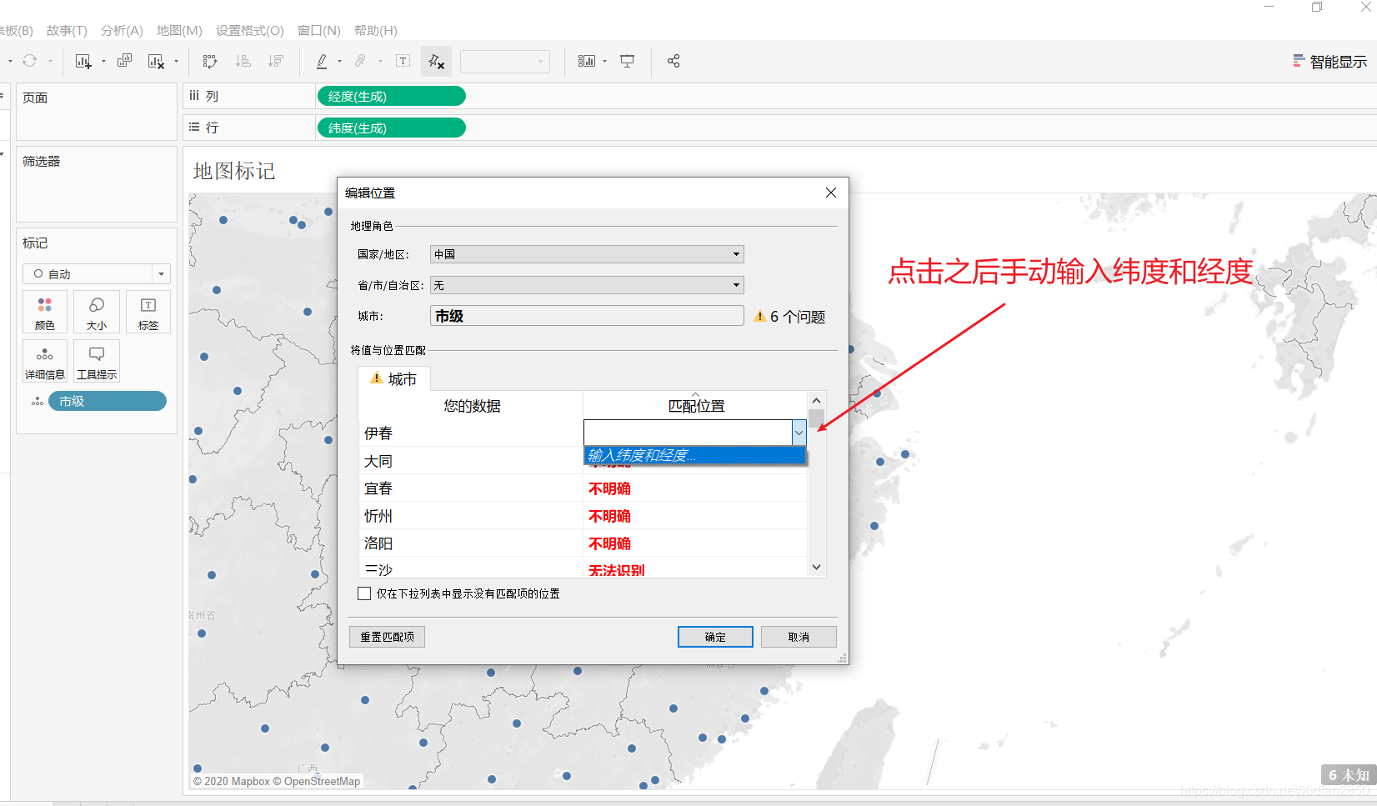Select 输入纬度和经度... option
The width and height of the screenshot is (1377, 806).
tap(695, 455)
